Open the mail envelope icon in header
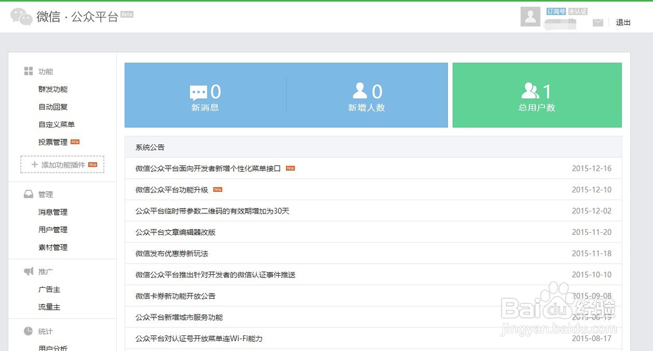653x351 pixels. [x=598, y=22]
